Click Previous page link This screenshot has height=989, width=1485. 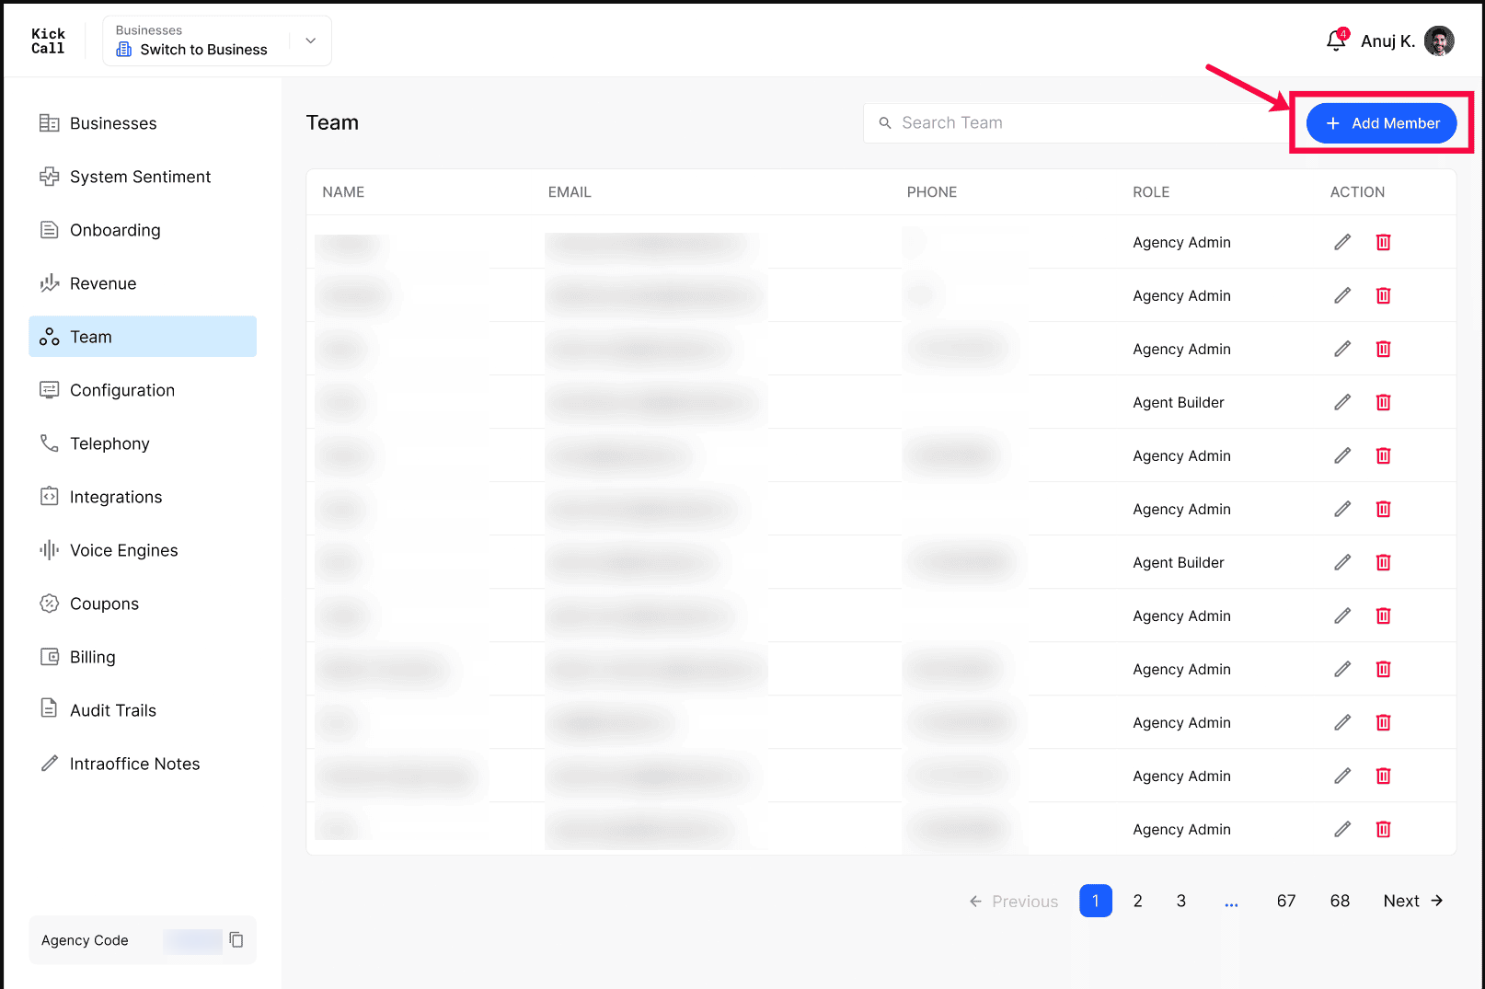pos(1013,902)
